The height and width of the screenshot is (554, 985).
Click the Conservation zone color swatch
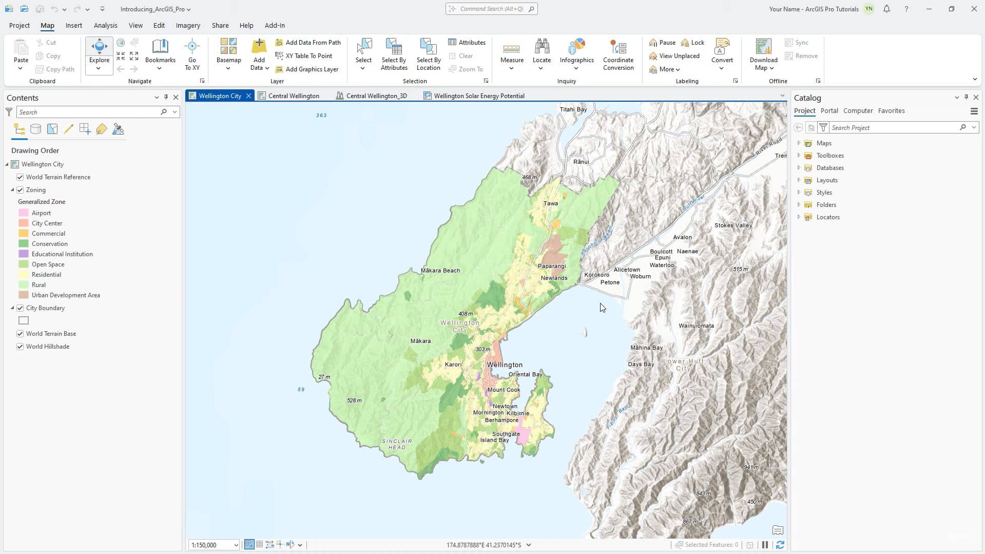24,244
